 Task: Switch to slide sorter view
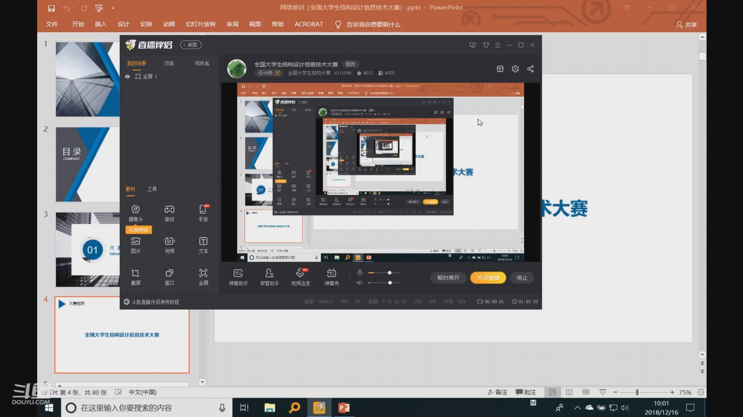point(569,392)
